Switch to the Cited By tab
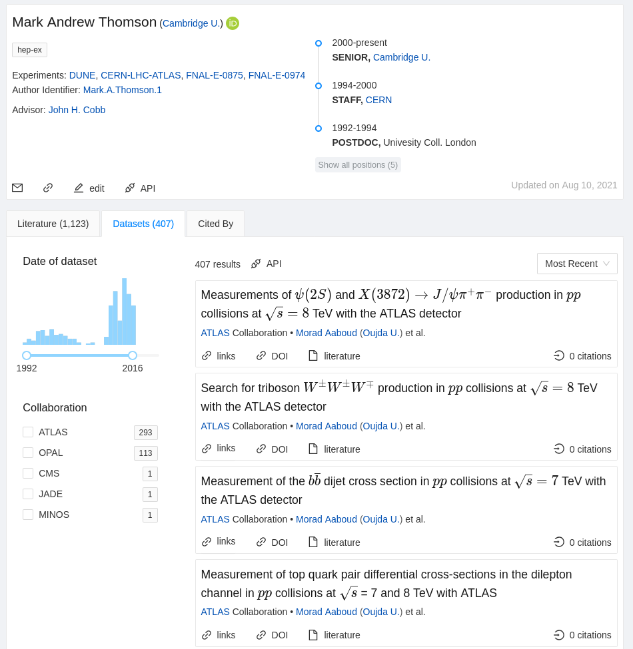Screen dimensions: 633x649 (x=215, y=224)
